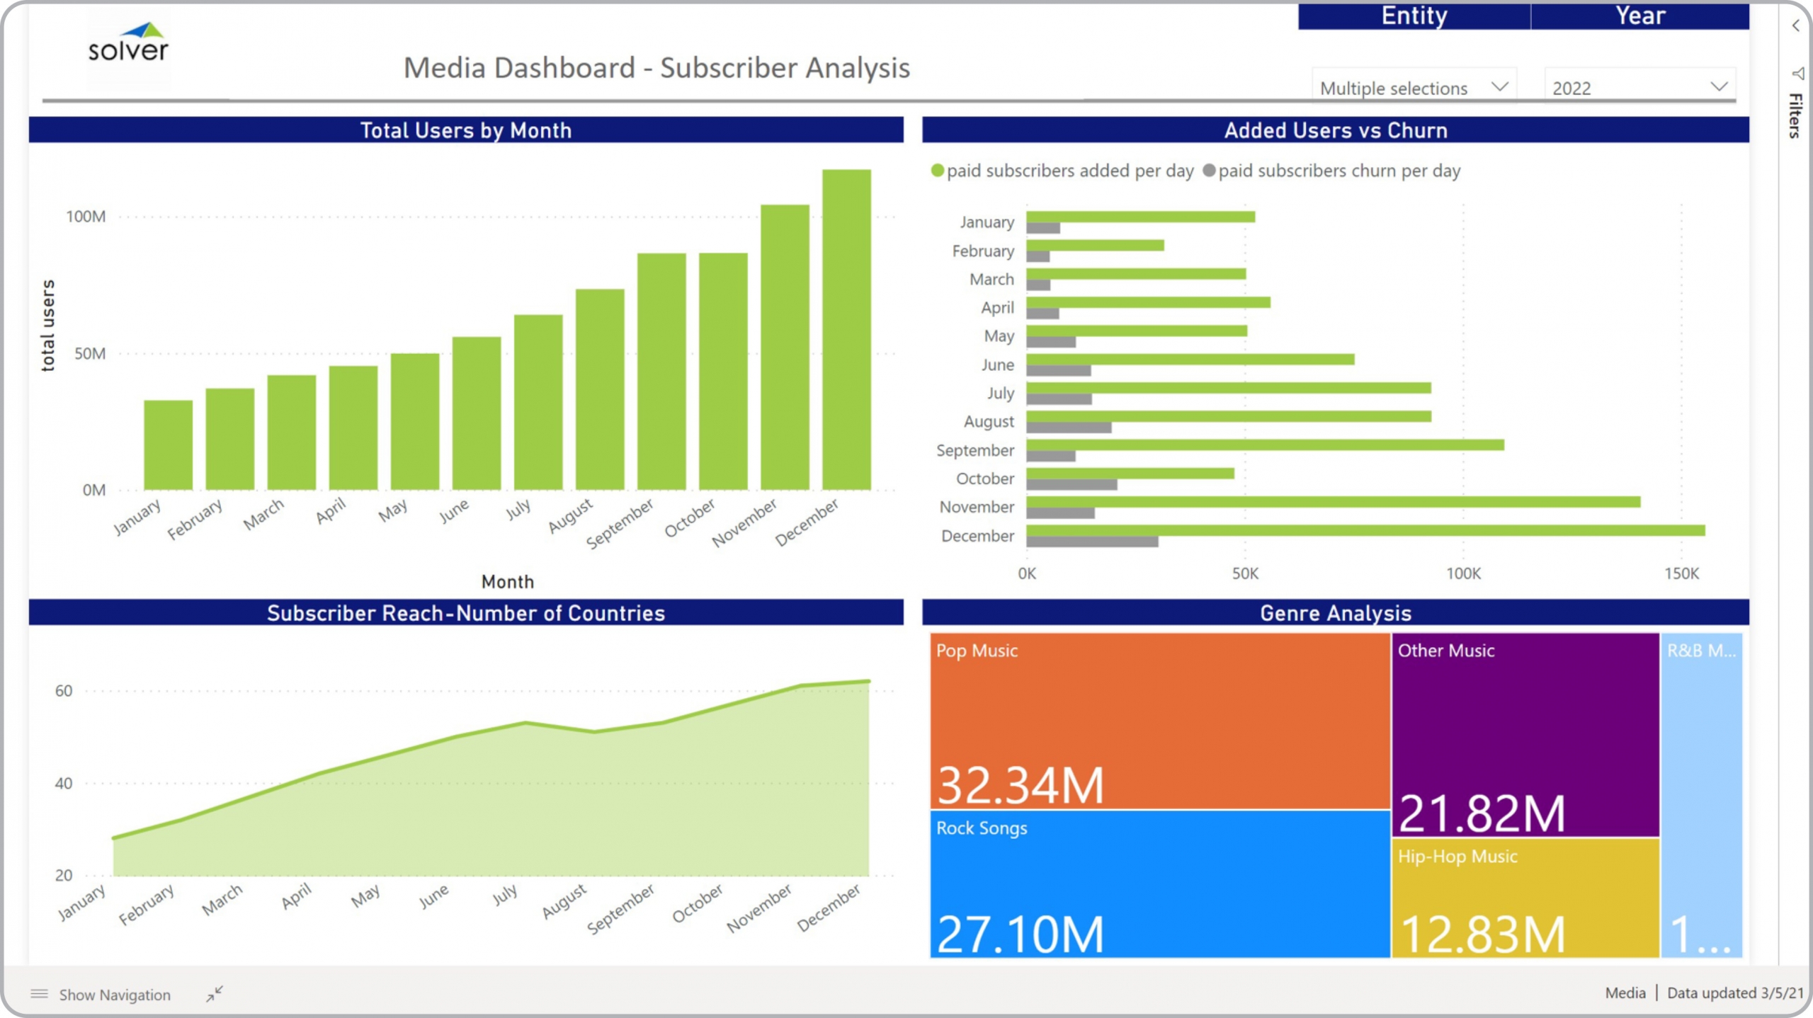Screen dimensions: 1813x1018
Task: Click November green bar in Added Users
Action: (1333, 502)
